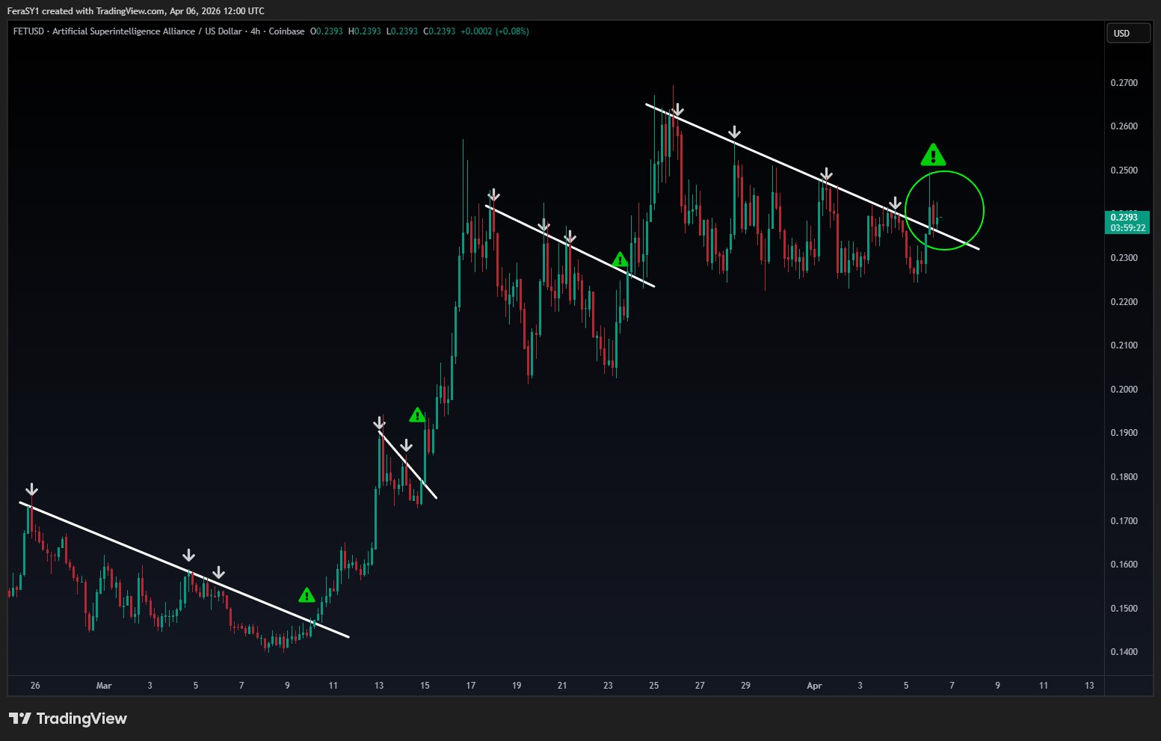Click the '15' date on the time axis
1161x741 pixels.
(425, 686)
